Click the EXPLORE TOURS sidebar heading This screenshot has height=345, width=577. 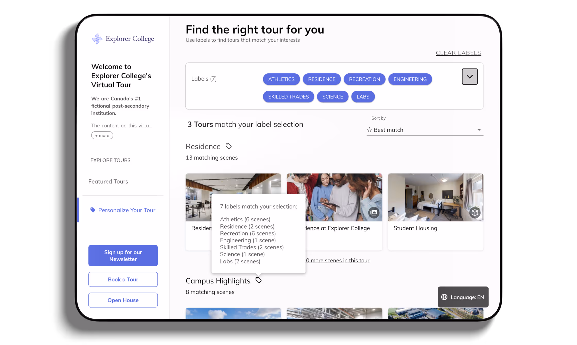coord(111,160)
